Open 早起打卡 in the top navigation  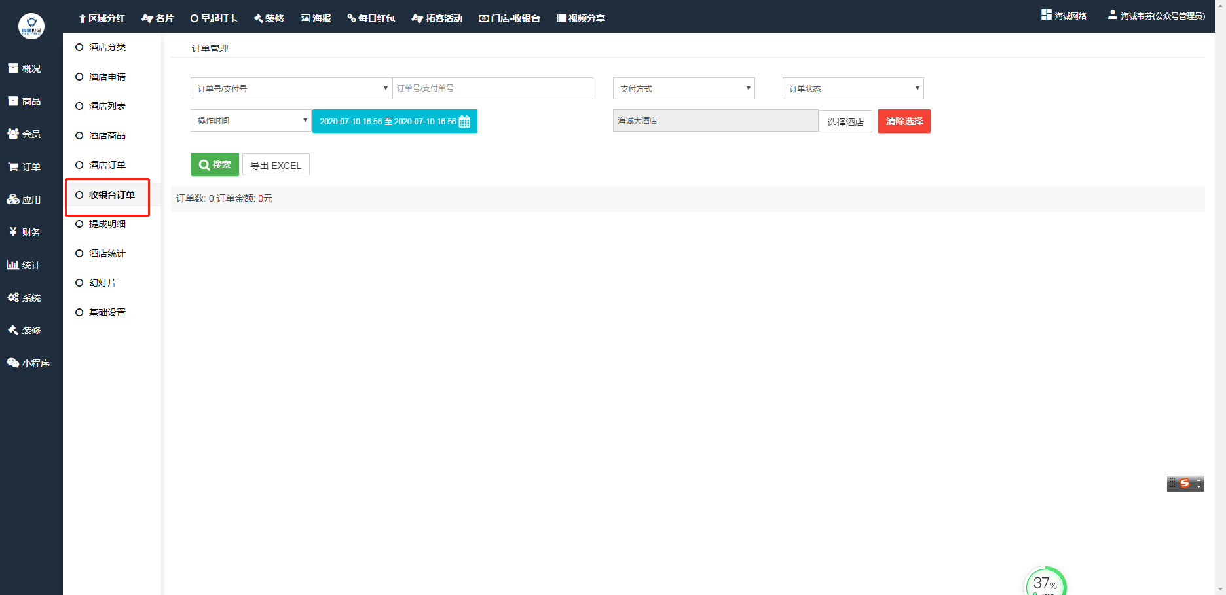pyautogui.click(x=214, y=18)
